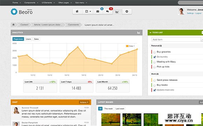Click the Beoro logo
This screenshot has height=126, width=203.
[22, 12]
